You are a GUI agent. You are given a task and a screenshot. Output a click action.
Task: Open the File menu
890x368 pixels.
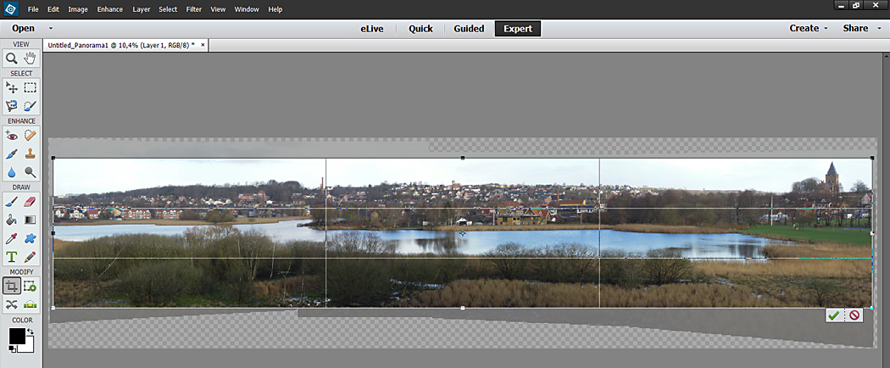(x=33, y=9)
